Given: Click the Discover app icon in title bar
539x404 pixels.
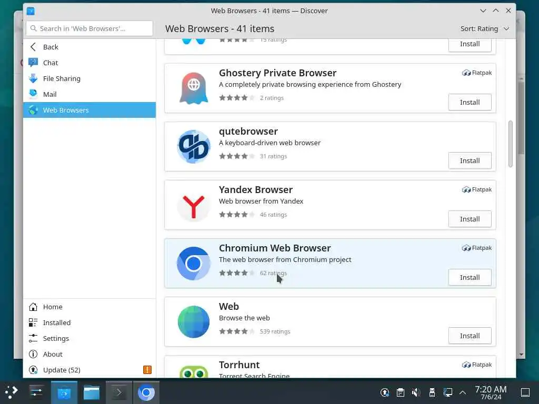Looking at the screenshot, I should (31, 11).
